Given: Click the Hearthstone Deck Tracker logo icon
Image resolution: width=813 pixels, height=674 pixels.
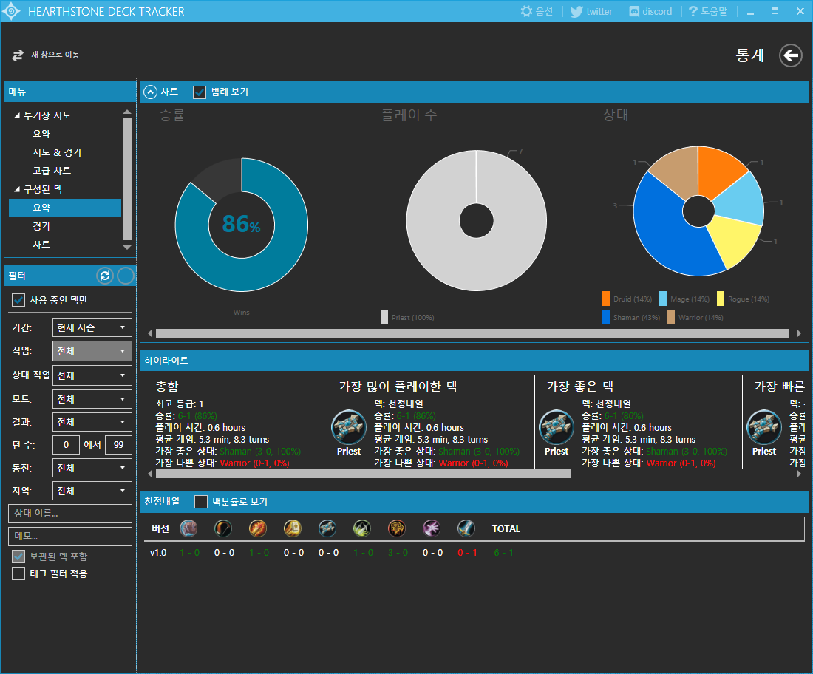Looking at the screenshot, I should pyautogui.click(x=11, y=11).
